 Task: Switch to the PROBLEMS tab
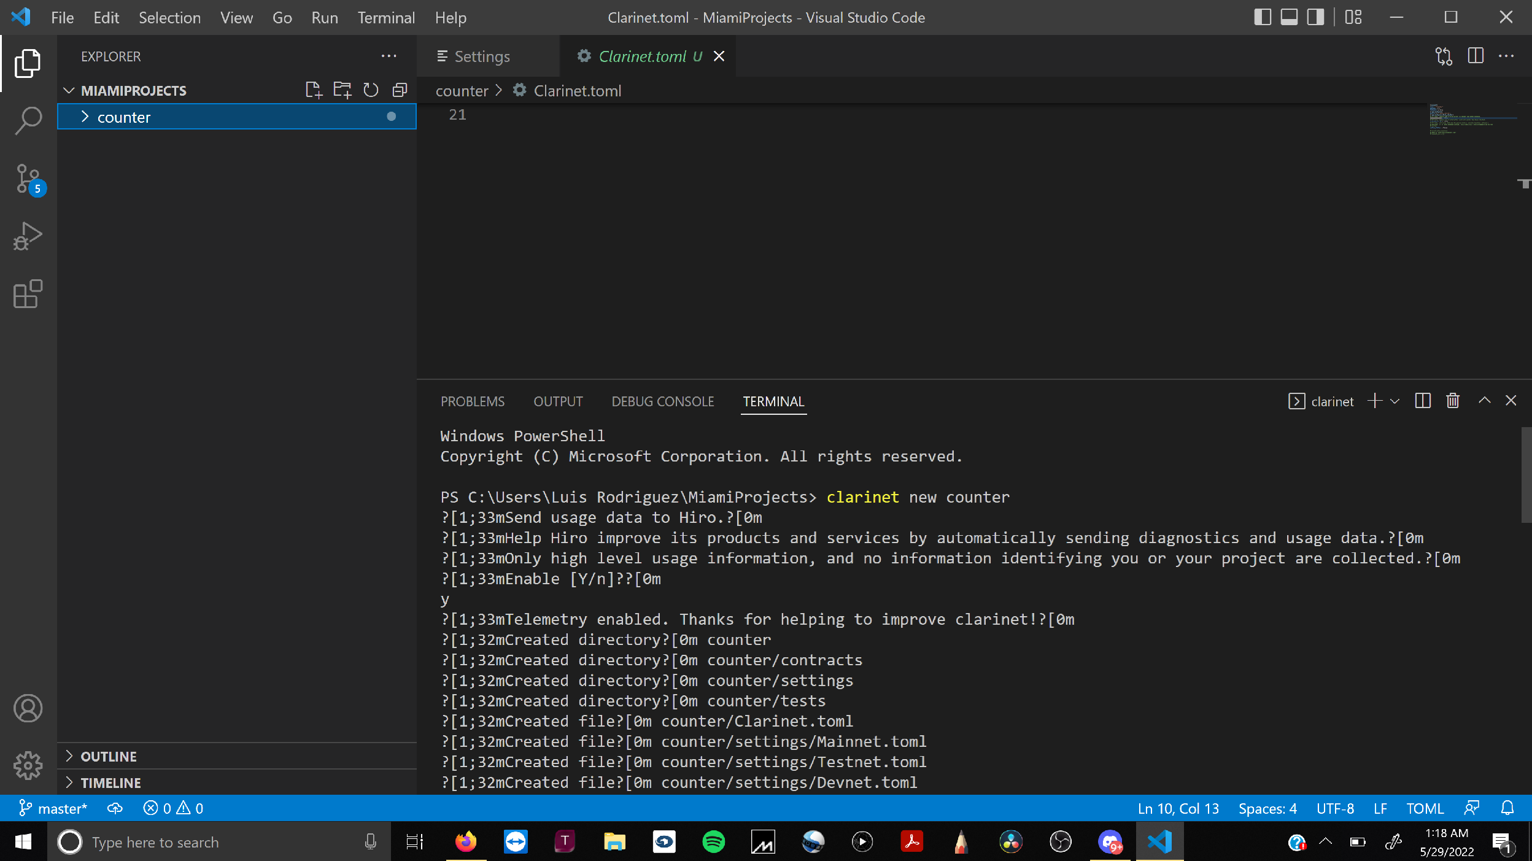click(472, 401)
